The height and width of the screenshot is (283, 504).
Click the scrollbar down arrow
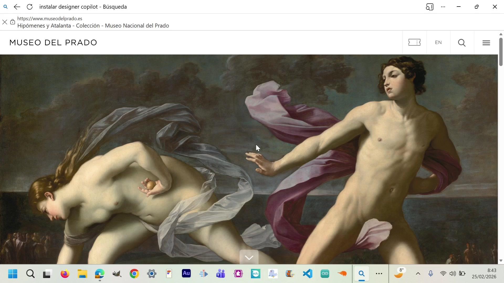coord(501,260)
